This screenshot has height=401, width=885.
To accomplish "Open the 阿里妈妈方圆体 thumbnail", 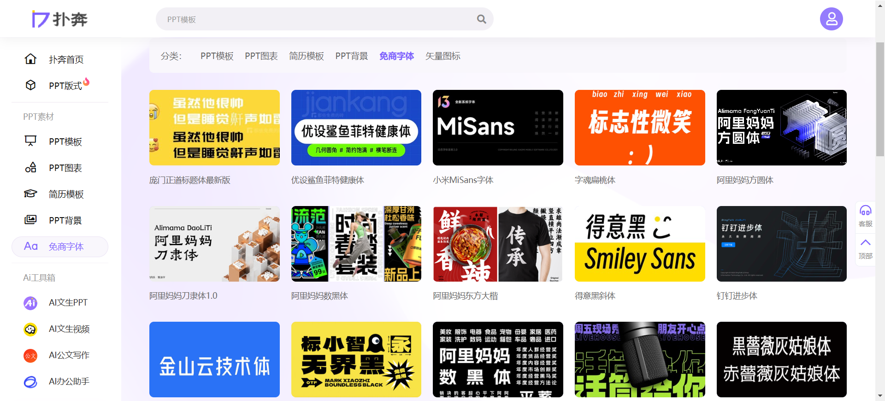I will (x=781, y=128).
